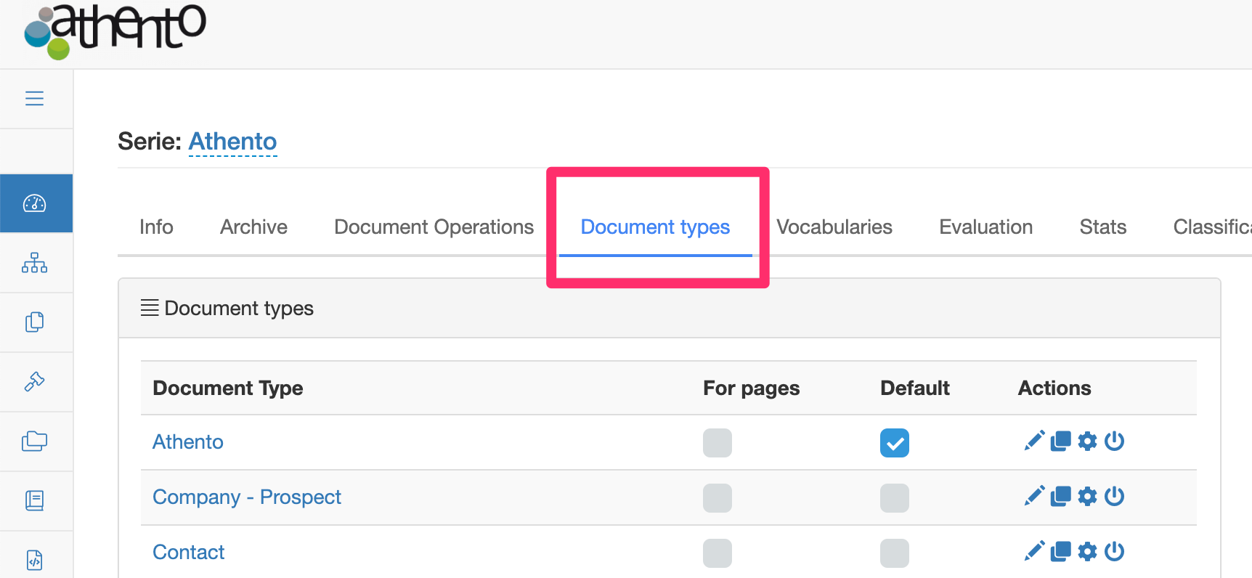Screen dimensions: 1252x578
Task: Uncheck Default checkbox for Athento
Action: click(x=895, y=443)
